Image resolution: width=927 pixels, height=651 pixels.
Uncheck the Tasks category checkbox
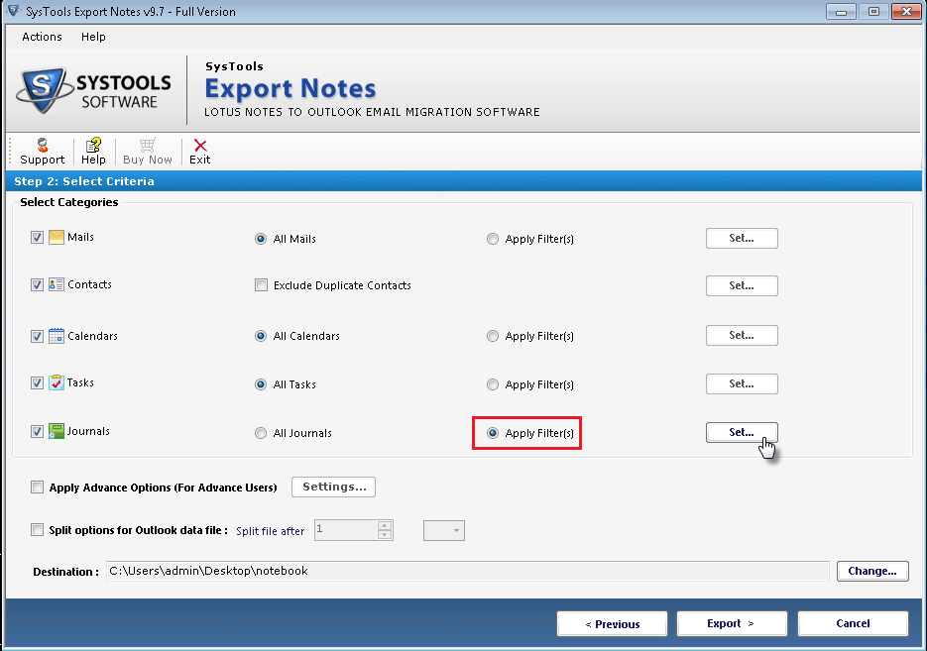(37, 382)
